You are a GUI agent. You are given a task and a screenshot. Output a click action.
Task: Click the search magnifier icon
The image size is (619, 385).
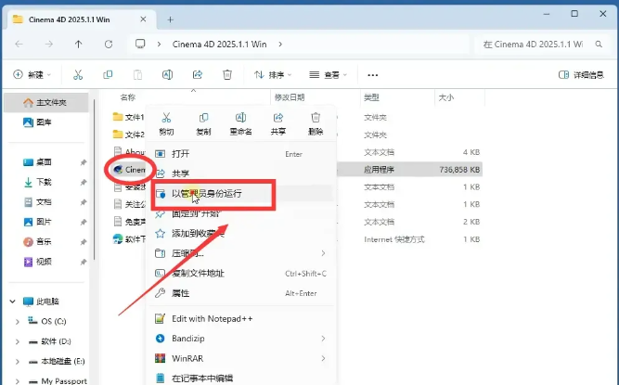pos(599,45)
